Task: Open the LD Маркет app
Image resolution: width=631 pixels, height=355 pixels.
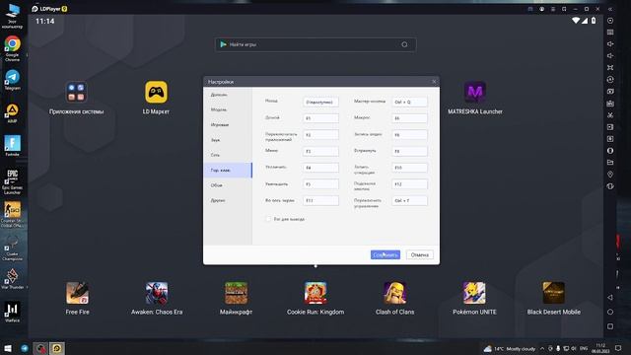Action: click(x=156, y=92)
